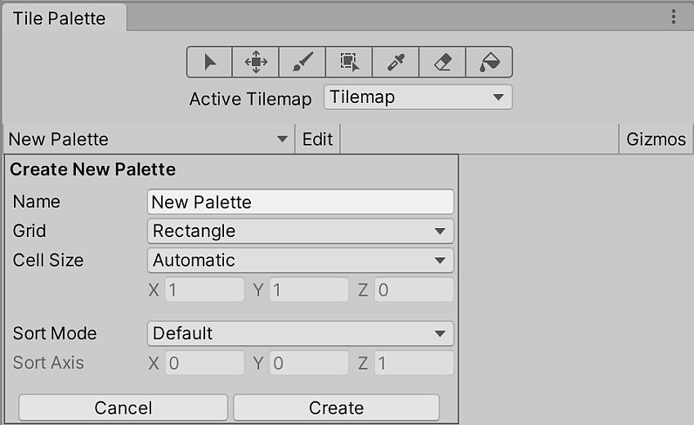Open the panel's three-dot options menu

pyautogui.click(x=674, y=17)
